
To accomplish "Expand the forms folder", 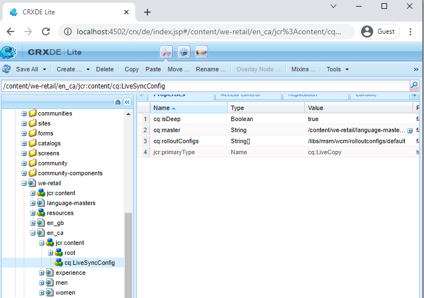I will [24, 134].
